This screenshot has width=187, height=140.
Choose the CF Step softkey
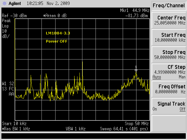pos(169,72)
